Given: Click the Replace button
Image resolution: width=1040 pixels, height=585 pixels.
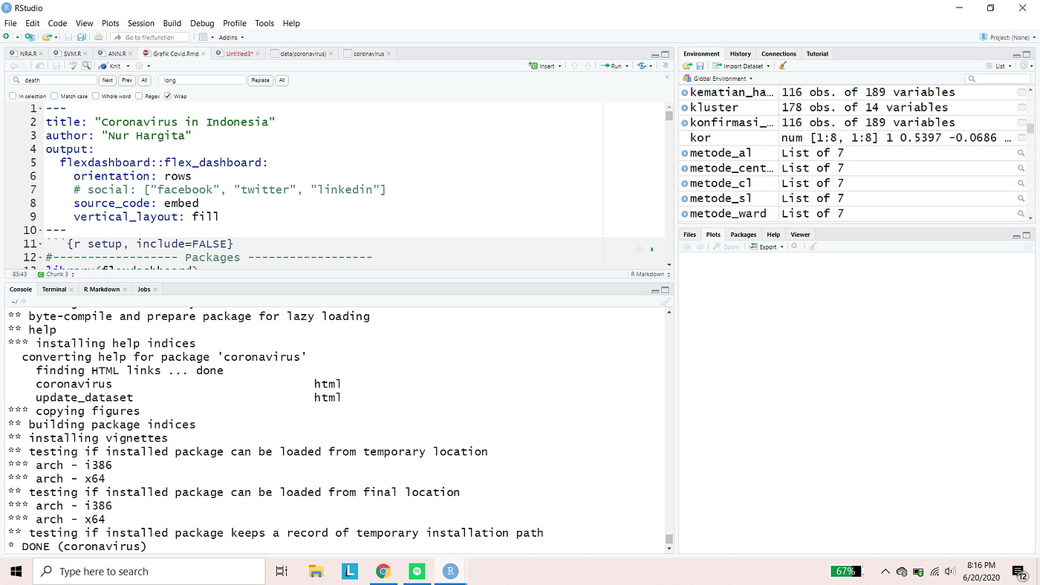Looking at the screenshot, I should coord(260,80).
